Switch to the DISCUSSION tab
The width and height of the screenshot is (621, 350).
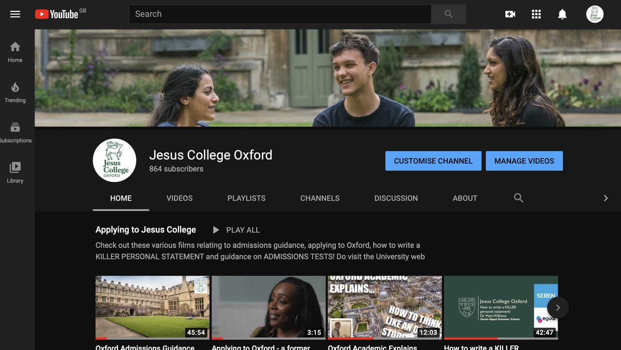click(396, 198)
